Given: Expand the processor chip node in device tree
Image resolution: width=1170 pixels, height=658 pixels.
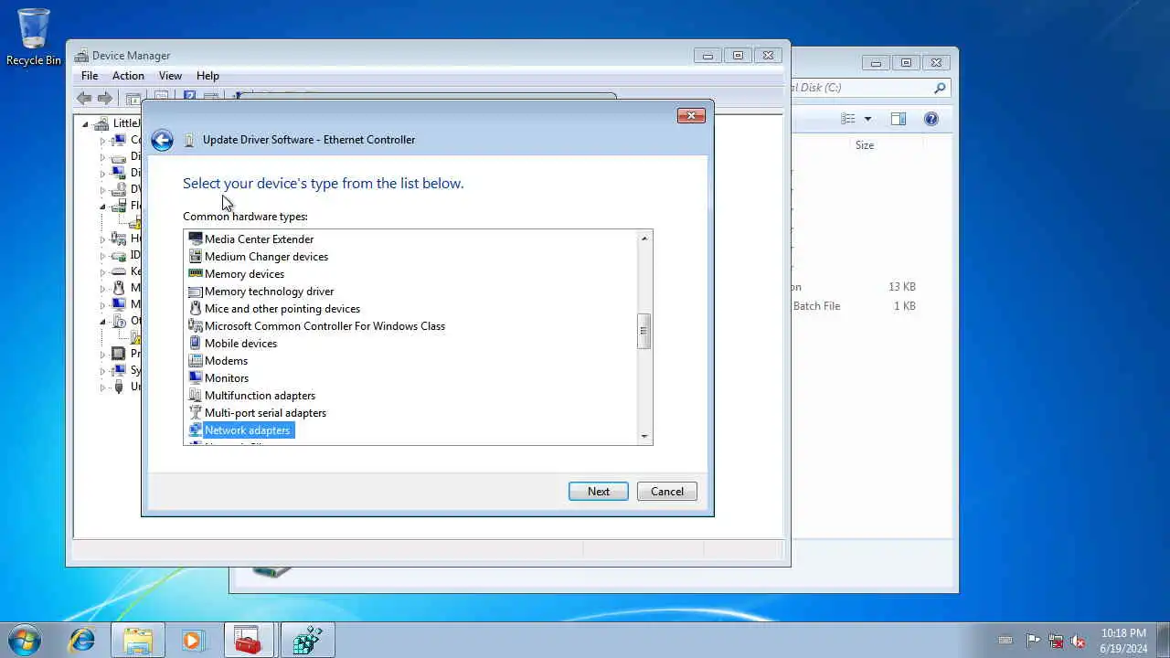Looking at the screenshot, I should tap(102, 354).
